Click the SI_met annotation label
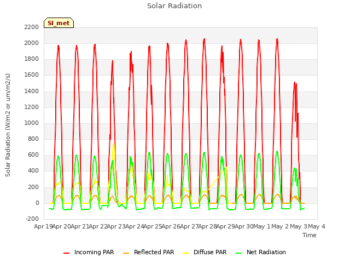 [x=59, y=23]
